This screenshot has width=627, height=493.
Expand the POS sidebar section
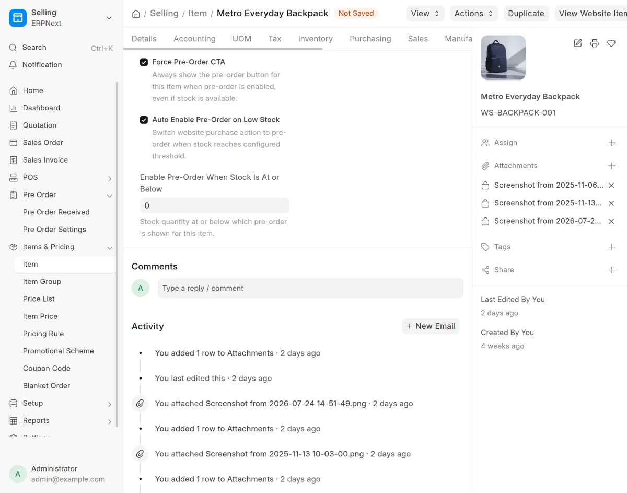[x=110, y=178]
